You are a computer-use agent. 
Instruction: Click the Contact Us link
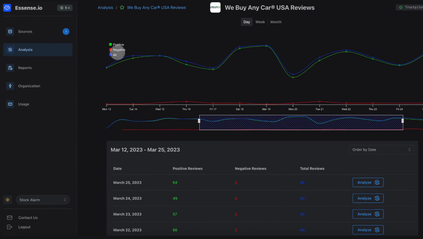point(28,218)
